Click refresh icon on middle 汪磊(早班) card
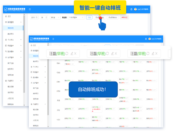 point(107,54)
